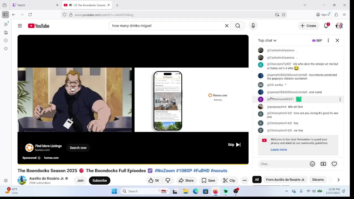Select the From Aurélio do Rosário Jr. chip
Viewport: 354px width, 199px height.
(285, 180)
